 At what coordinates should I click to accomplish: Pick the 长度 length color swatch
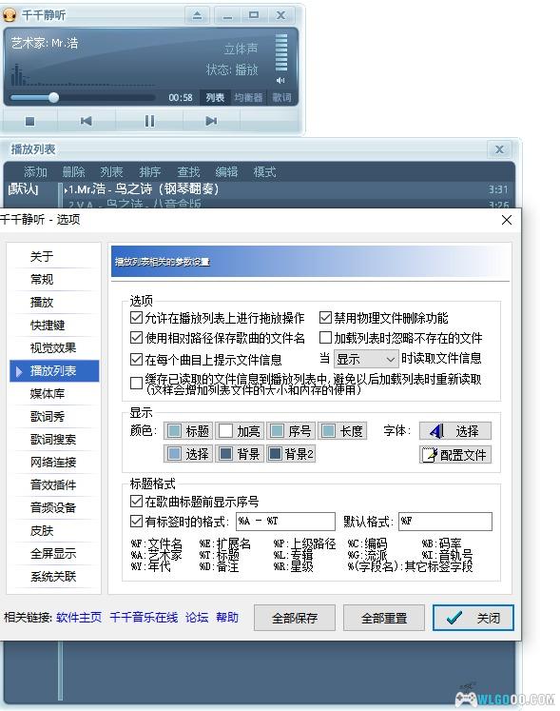(x=342, y=431)
